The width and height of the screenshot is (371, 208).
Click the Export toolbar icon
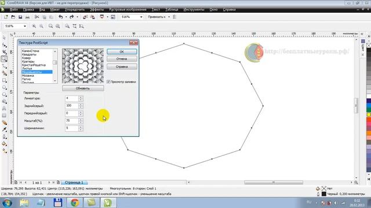click(x=93, y=17)
